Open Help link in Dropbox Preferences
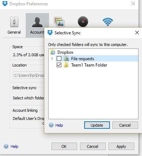This screenshot has width=142, height=156. [14, 146]
